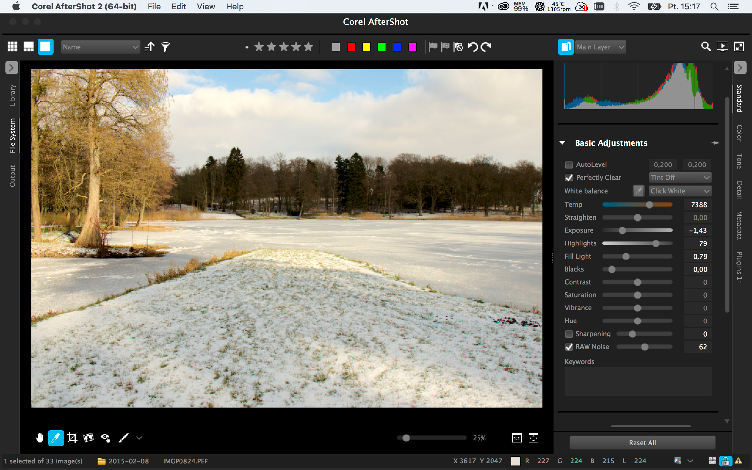
Task: Enable the Sharpening checkbox
Action: (x=569, y=334)
